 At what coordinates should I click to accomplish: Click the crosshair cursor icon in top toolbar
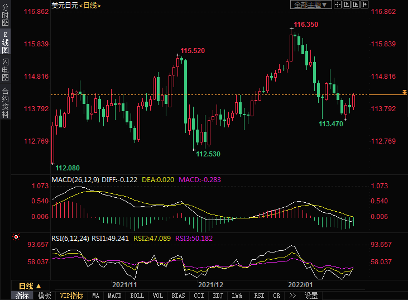tap(338, 4)
